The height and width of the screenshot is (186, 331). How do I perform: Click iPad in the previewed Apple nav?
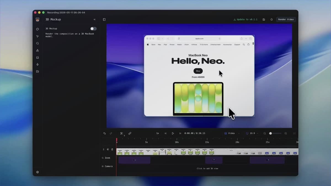[165, 45]
